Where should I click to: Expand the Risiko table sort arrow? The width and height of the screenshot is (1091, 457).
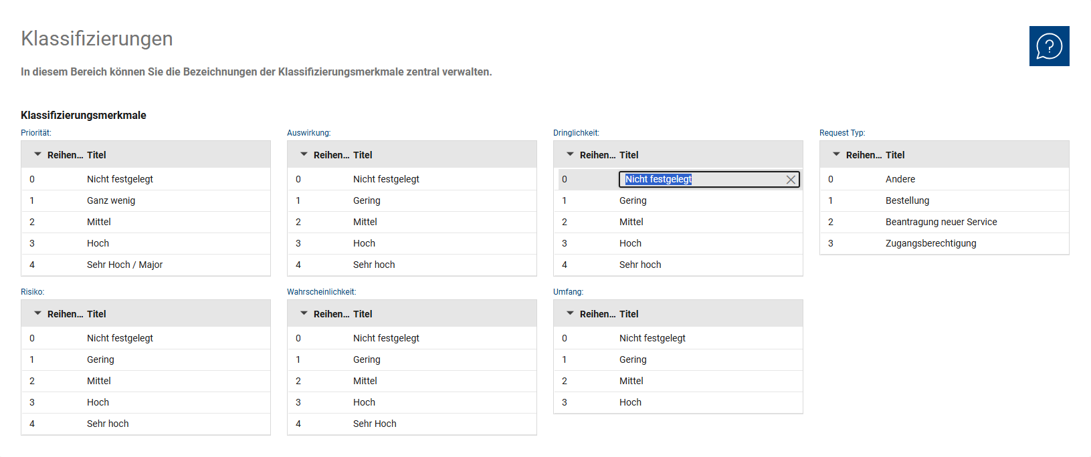click(x=37, y=313)
